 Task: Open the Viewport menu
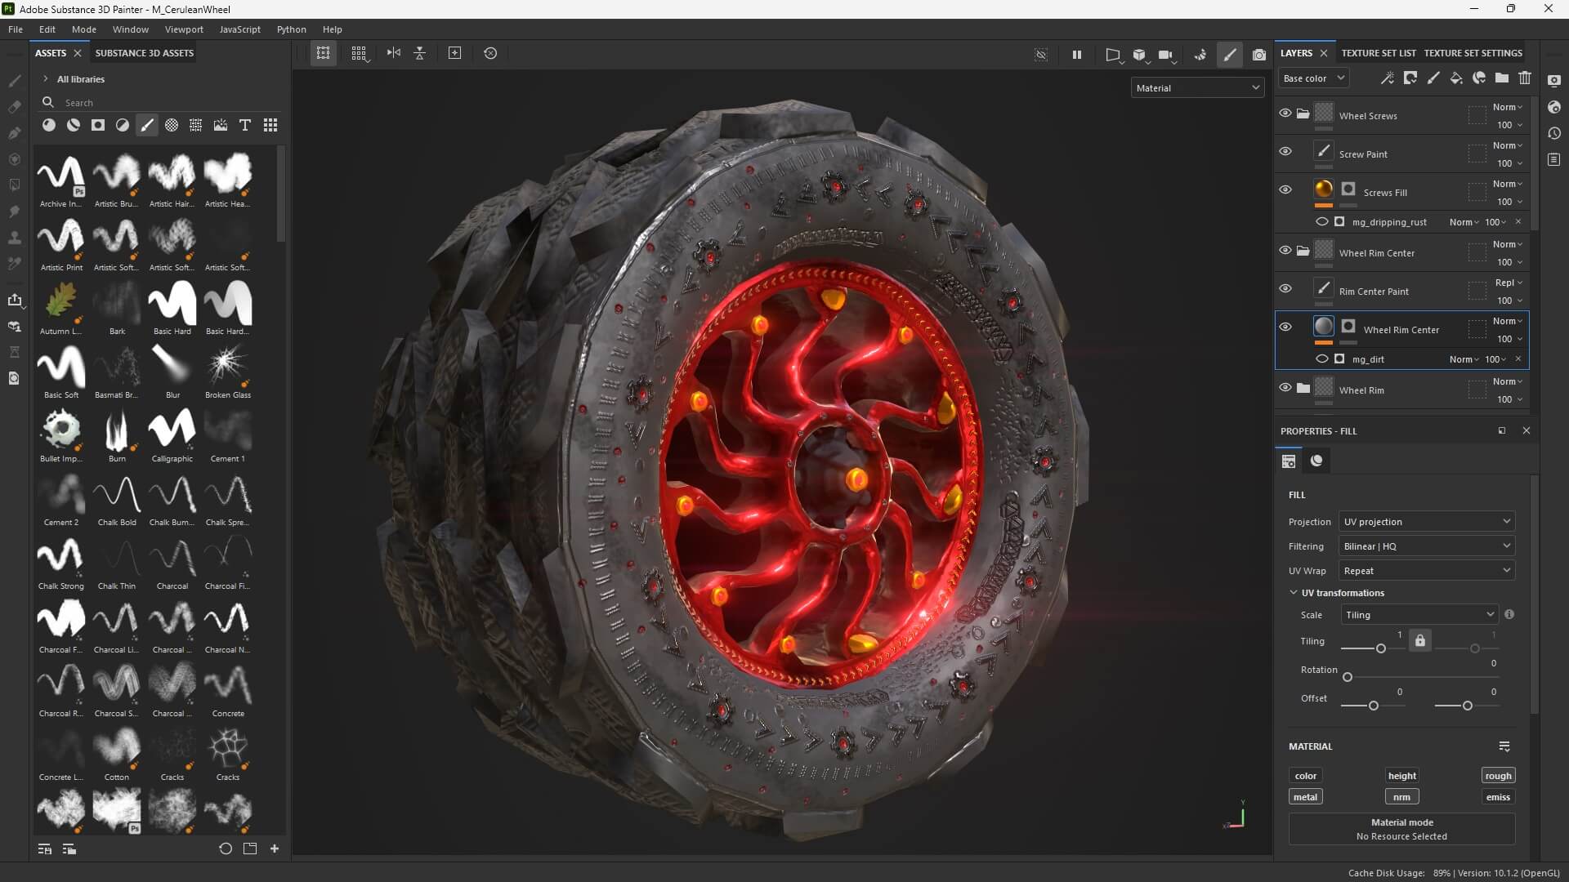184,29
